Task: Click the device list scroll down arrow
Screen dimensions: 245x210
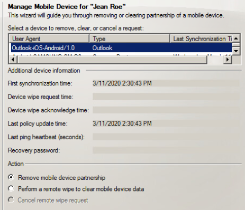Action: click(236, 51)
